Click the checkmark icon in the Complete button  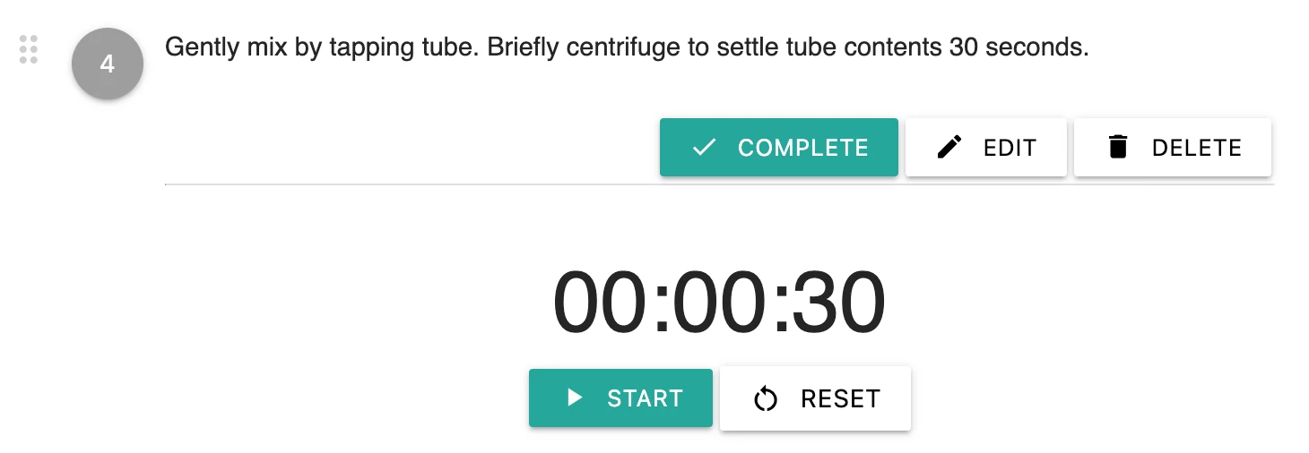point(705,147)
